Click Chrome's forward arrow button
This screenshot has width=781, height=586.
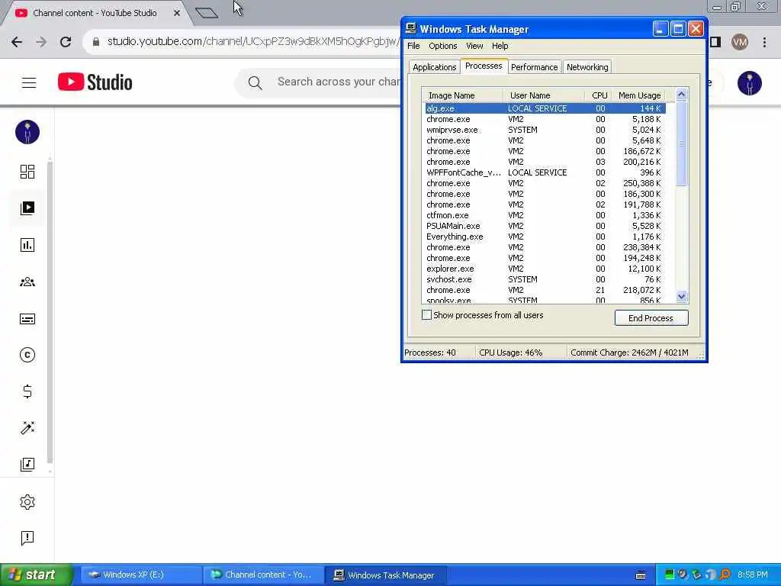pyautogui.click(x=41, y=42)
